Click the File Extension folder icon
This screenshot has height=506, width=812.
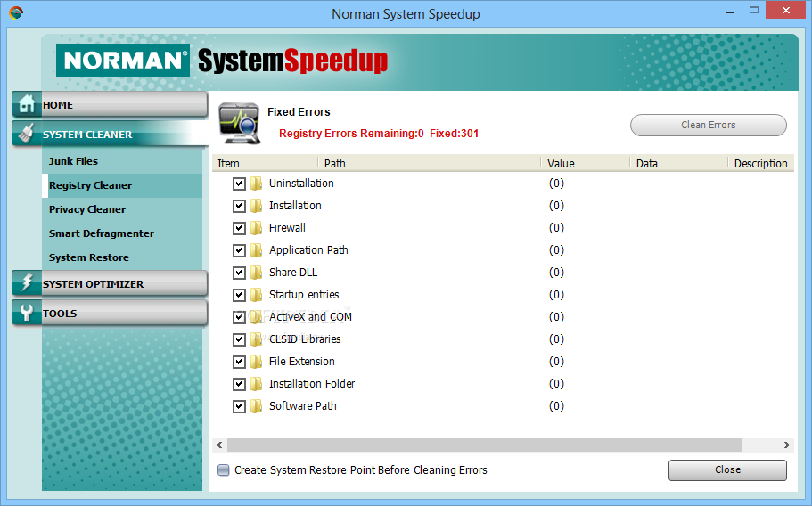(257, 362)
